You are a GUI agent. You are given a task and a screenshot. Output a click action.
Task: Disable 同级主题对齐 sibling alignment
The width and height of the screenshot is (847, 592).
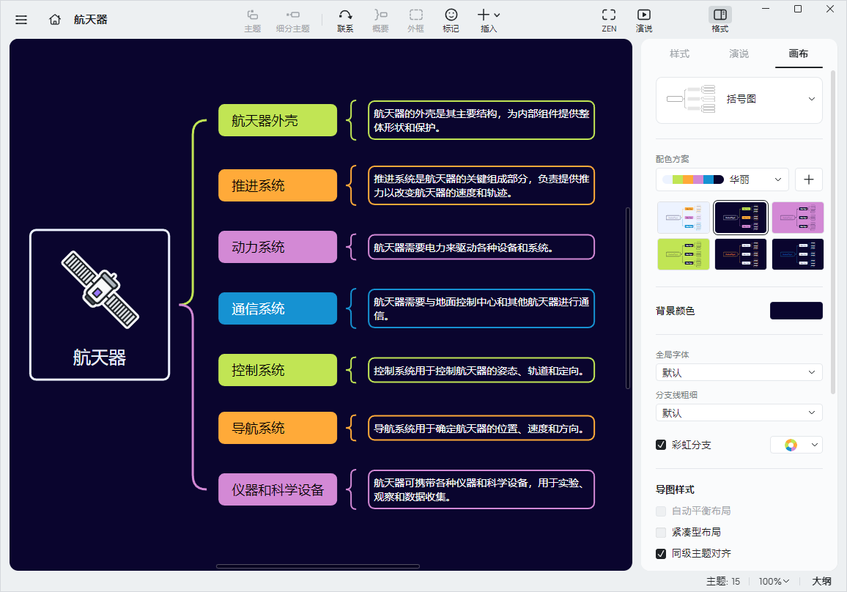tap(660, 554)
